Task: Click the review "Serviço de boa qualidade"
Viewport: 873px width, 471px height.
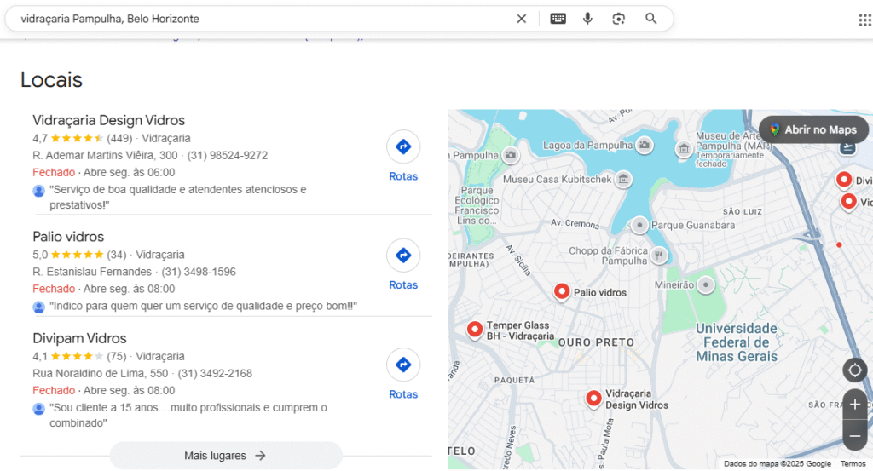Action: pos(177,197)
